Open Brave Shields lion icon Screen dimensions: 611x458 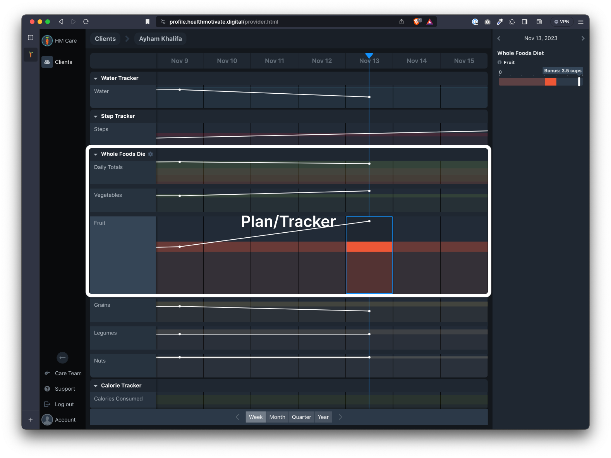(417, 22)
